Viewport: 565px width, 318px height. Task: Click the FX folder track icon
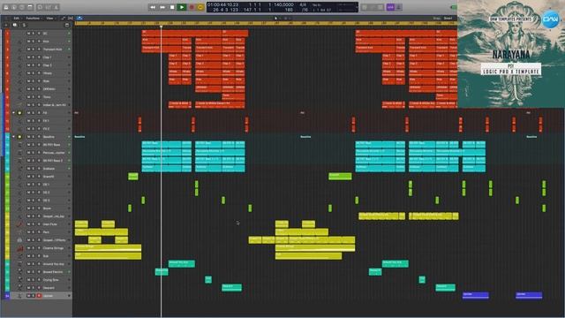(19, 113)
